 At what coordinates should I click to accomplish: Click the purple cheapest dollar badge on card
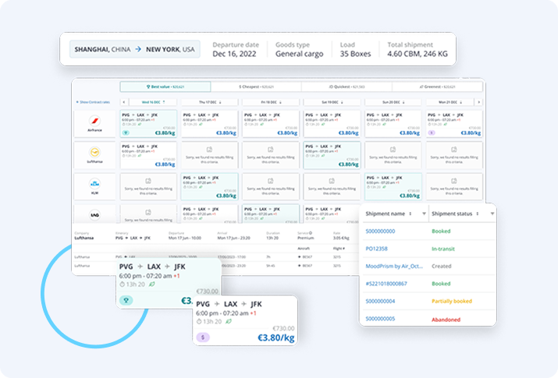(x=203, y=337)
